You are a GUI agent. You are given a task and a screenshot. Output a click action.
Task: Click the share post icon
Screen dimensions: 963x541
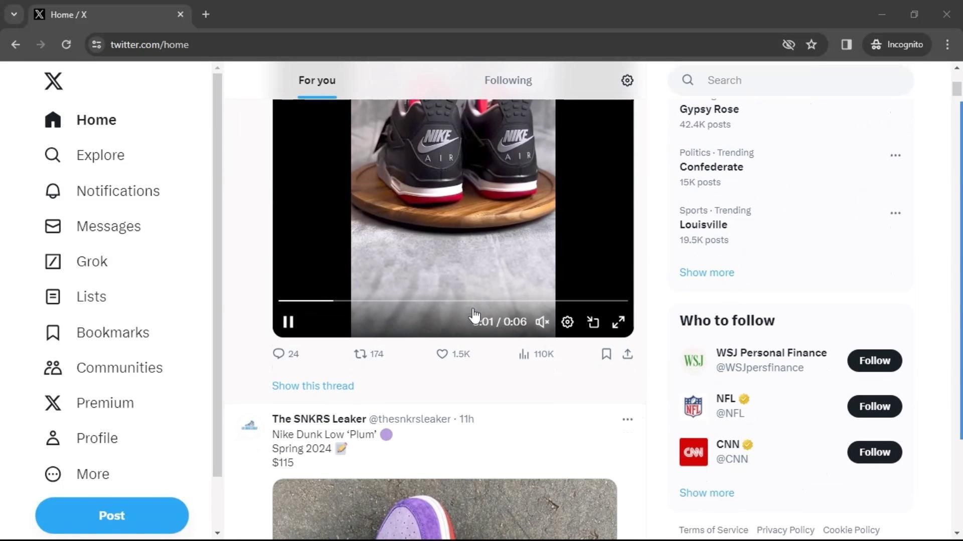tap(627, 354)
